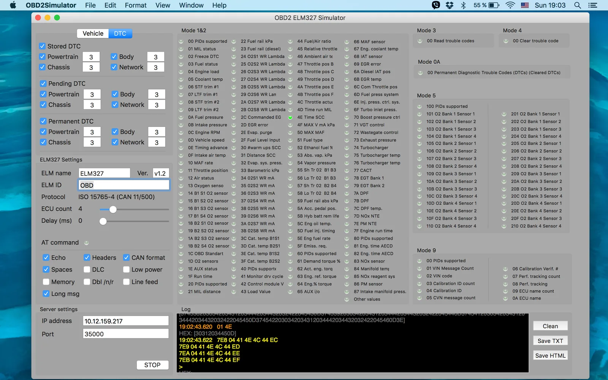Click the battery status icon
608x380 pixels.
[x=494, y=5]
